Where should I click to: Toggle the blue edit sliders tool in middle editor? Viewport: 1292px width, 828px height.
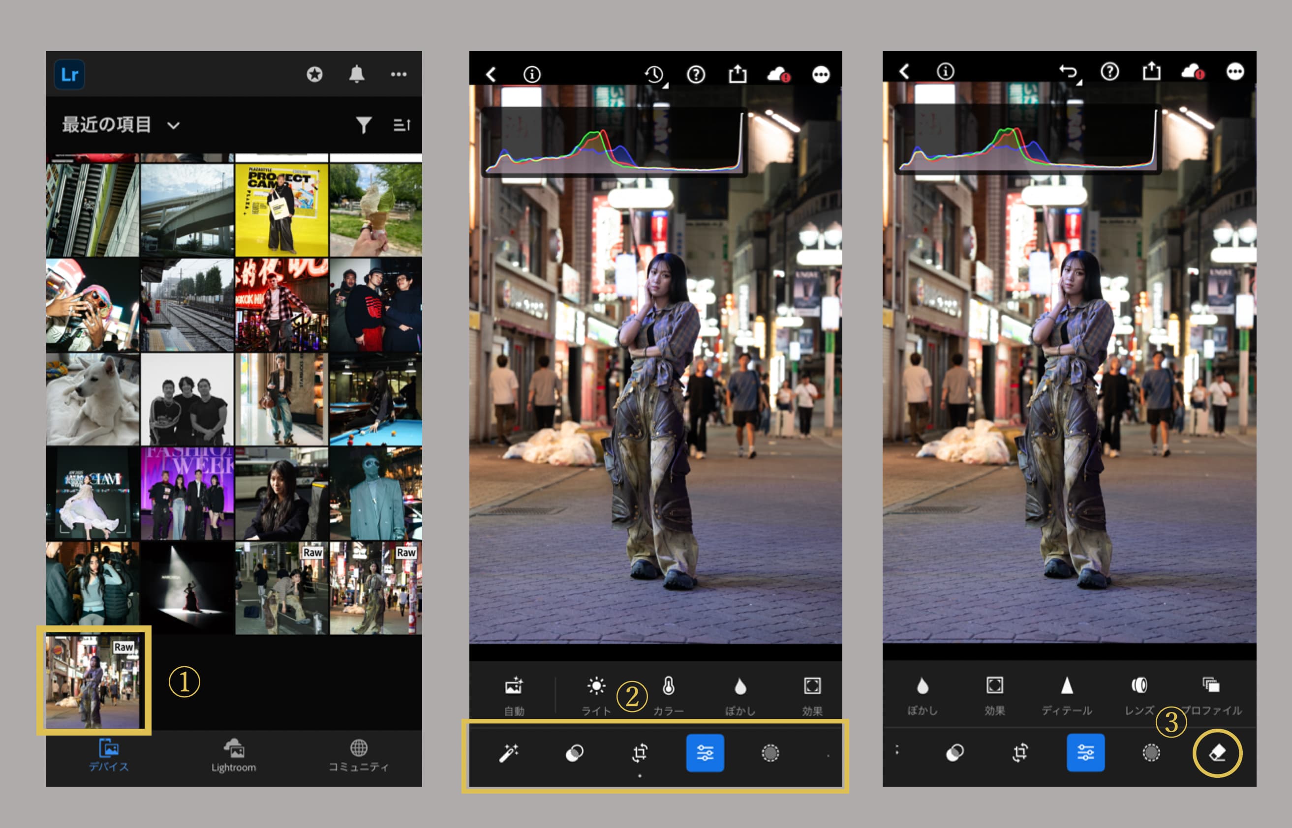705,753
